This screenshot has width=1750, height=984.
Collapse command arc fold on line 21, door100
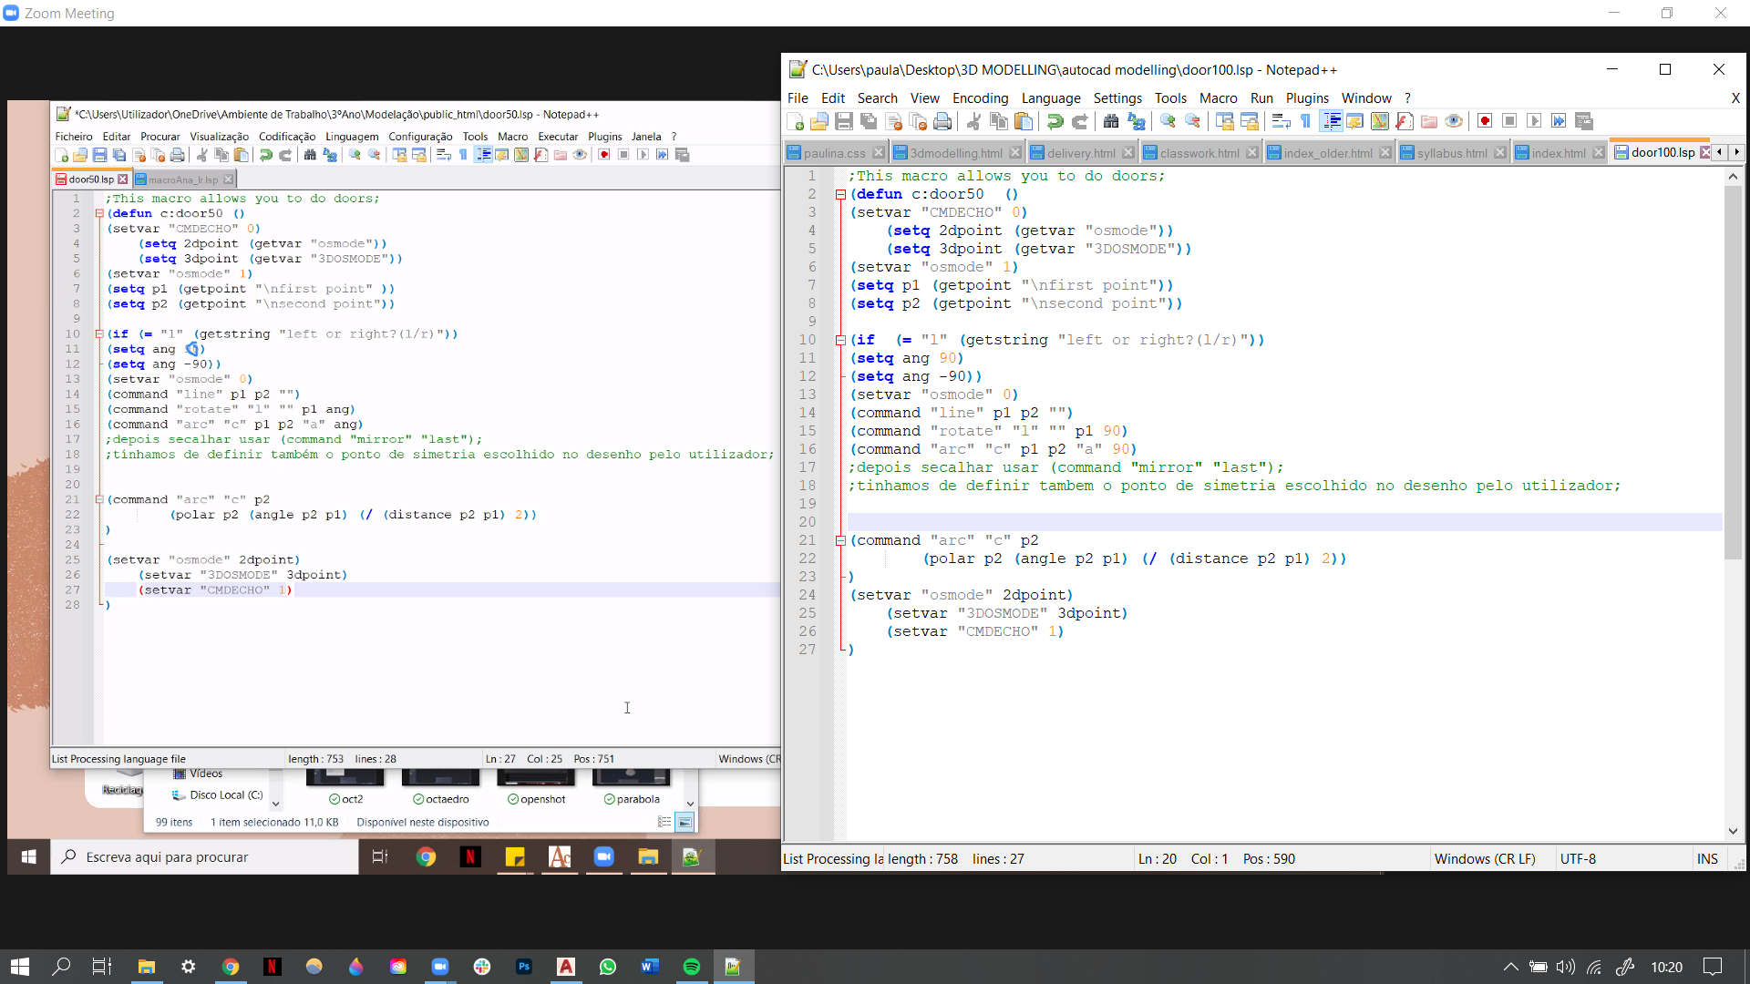tap(840, 540)
